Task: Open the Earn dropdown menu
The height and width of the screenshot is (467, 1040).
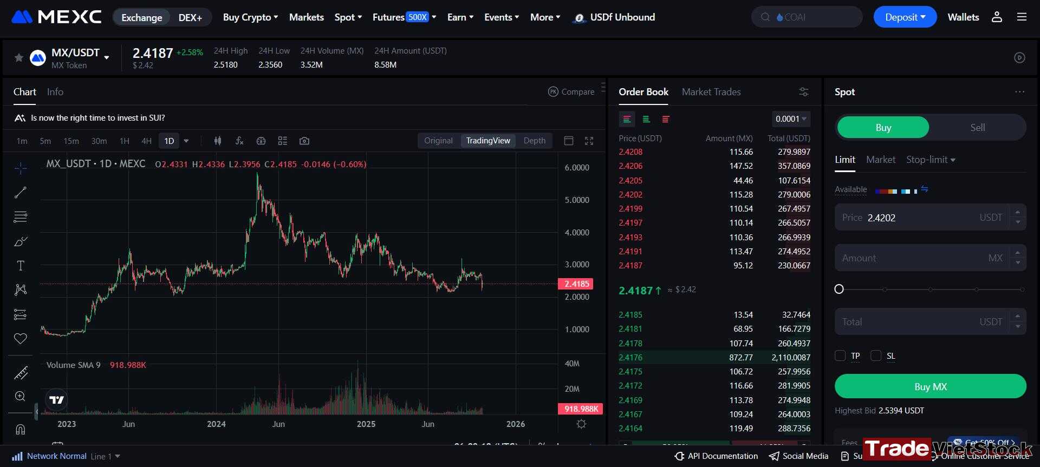Action: [x=460, y=17]
